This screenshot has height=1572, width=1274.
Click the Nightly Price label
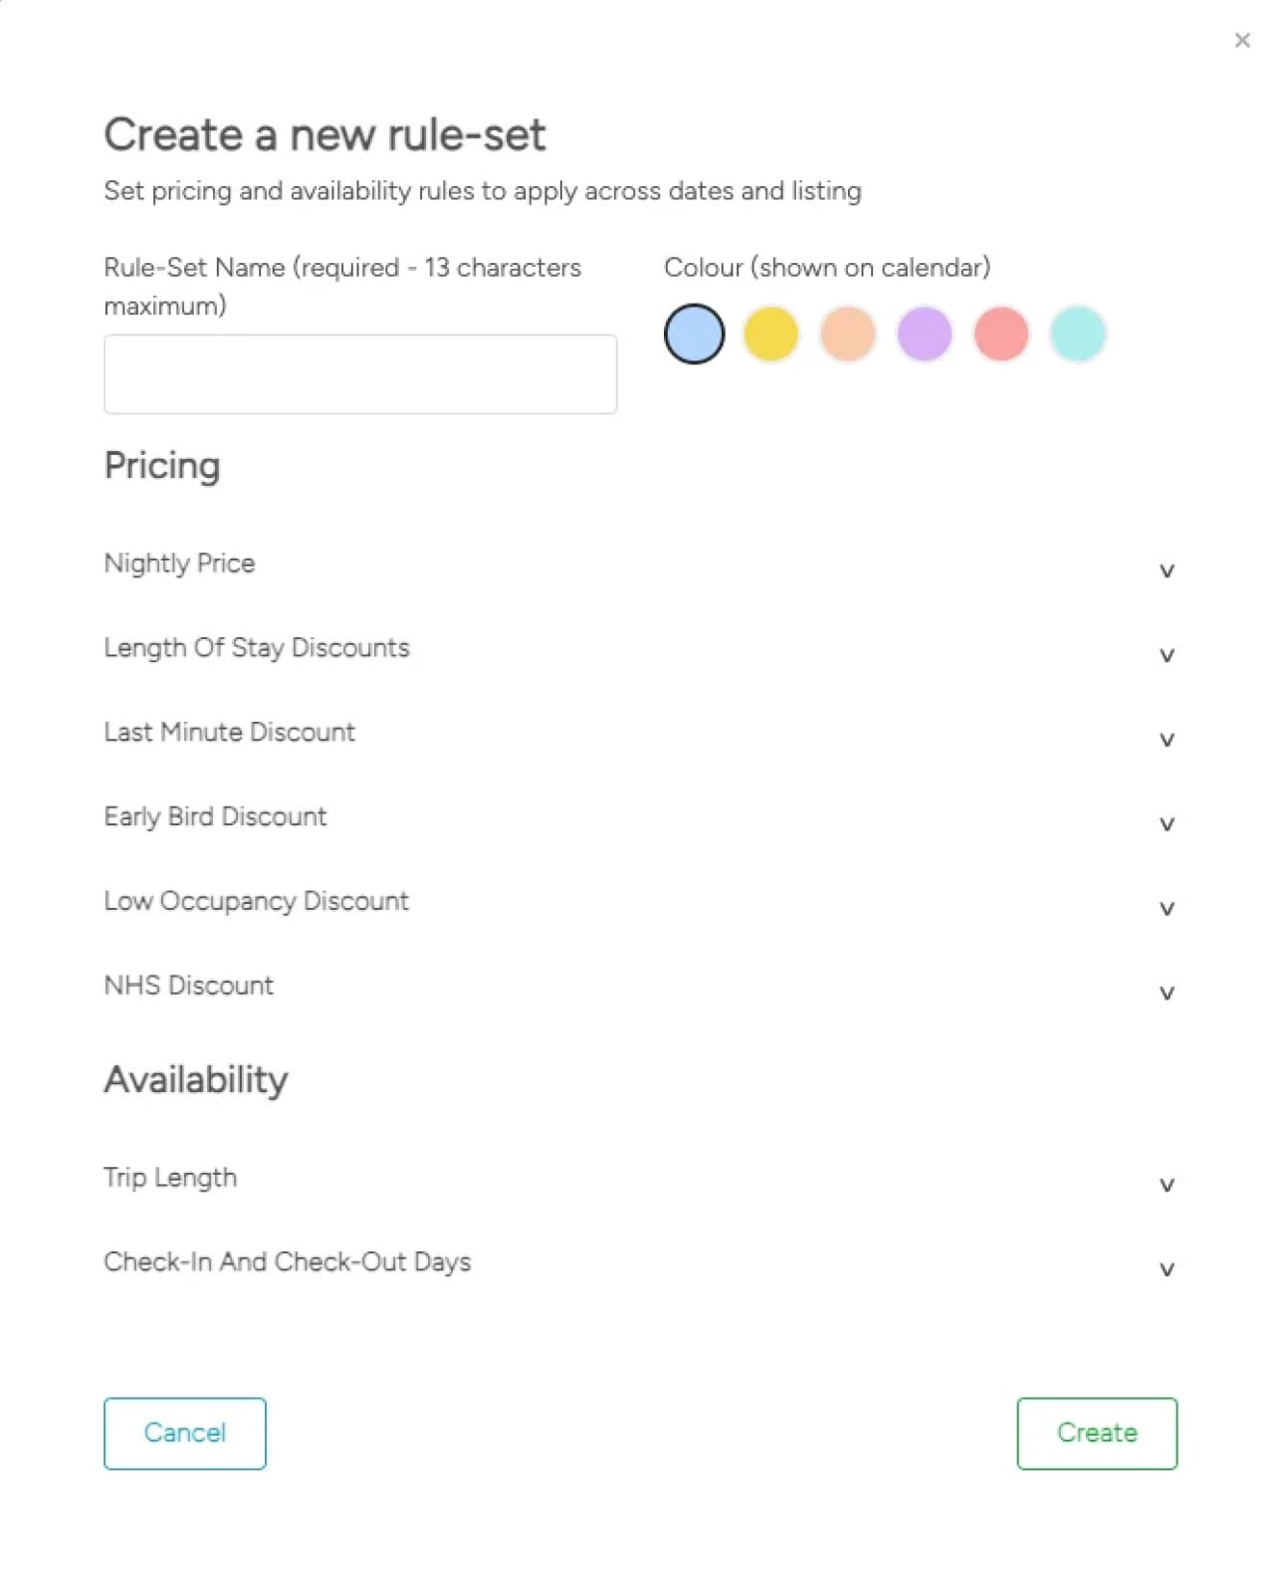(180, 563)
